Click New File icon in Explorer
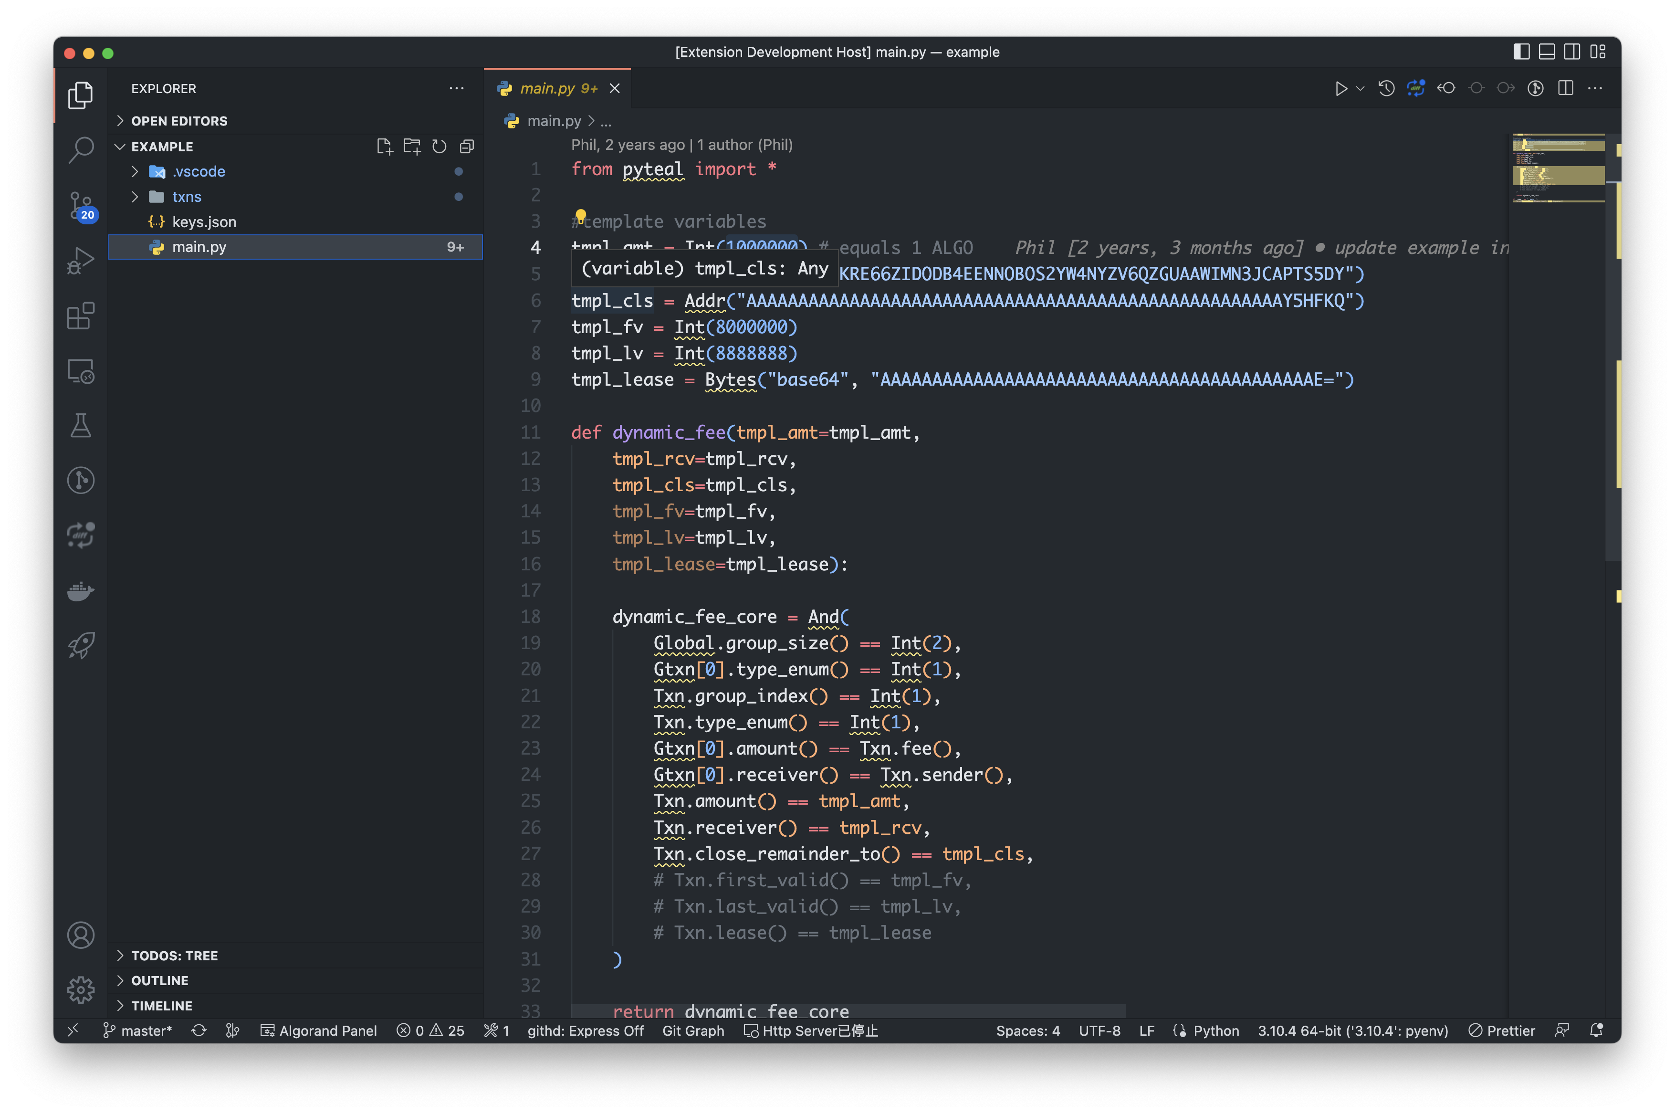The image size is (1675, 1114). (384, 147)
